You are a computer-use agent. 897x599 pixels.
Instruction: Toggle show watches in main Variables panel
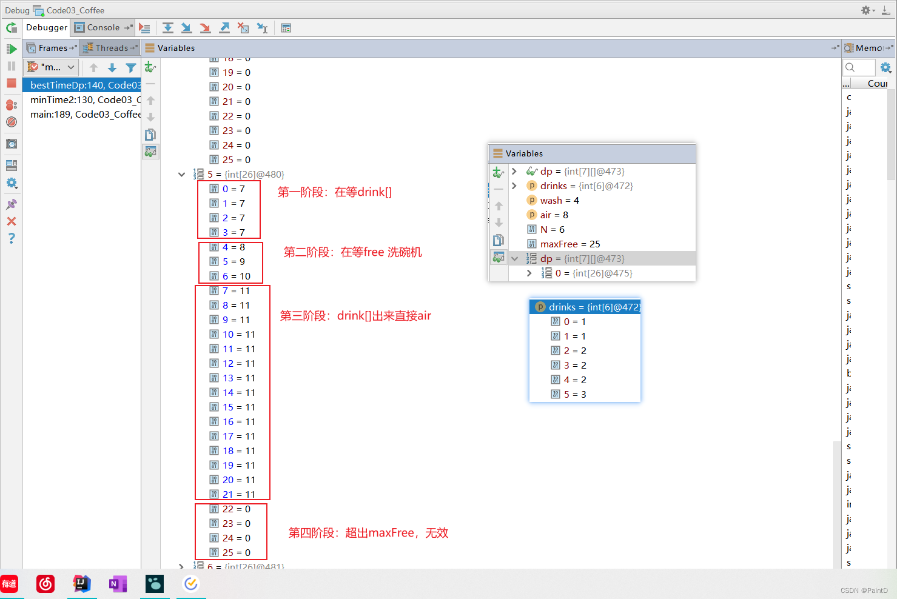click(150, 152)
